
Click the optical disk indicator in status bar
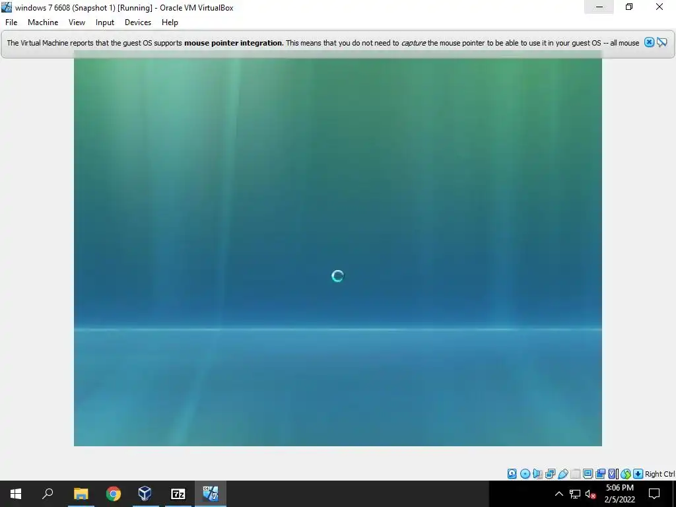point(525,474)
